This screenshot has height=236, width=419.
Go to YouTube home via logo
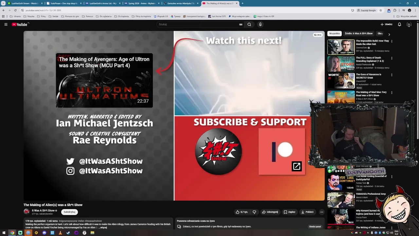click(x=20, y=24)
